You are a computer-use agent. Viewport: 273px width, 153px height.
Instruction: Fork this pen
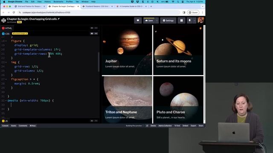(177, 126)
